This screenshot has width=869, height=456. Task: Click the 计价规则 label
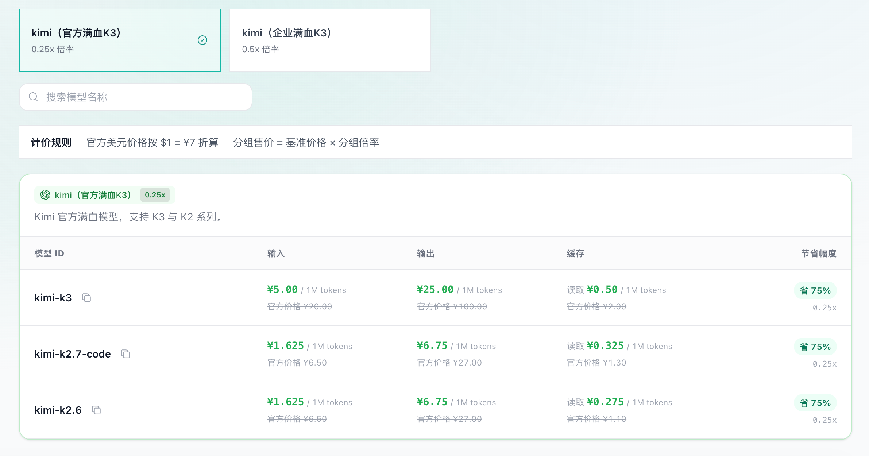pos(51,142)
